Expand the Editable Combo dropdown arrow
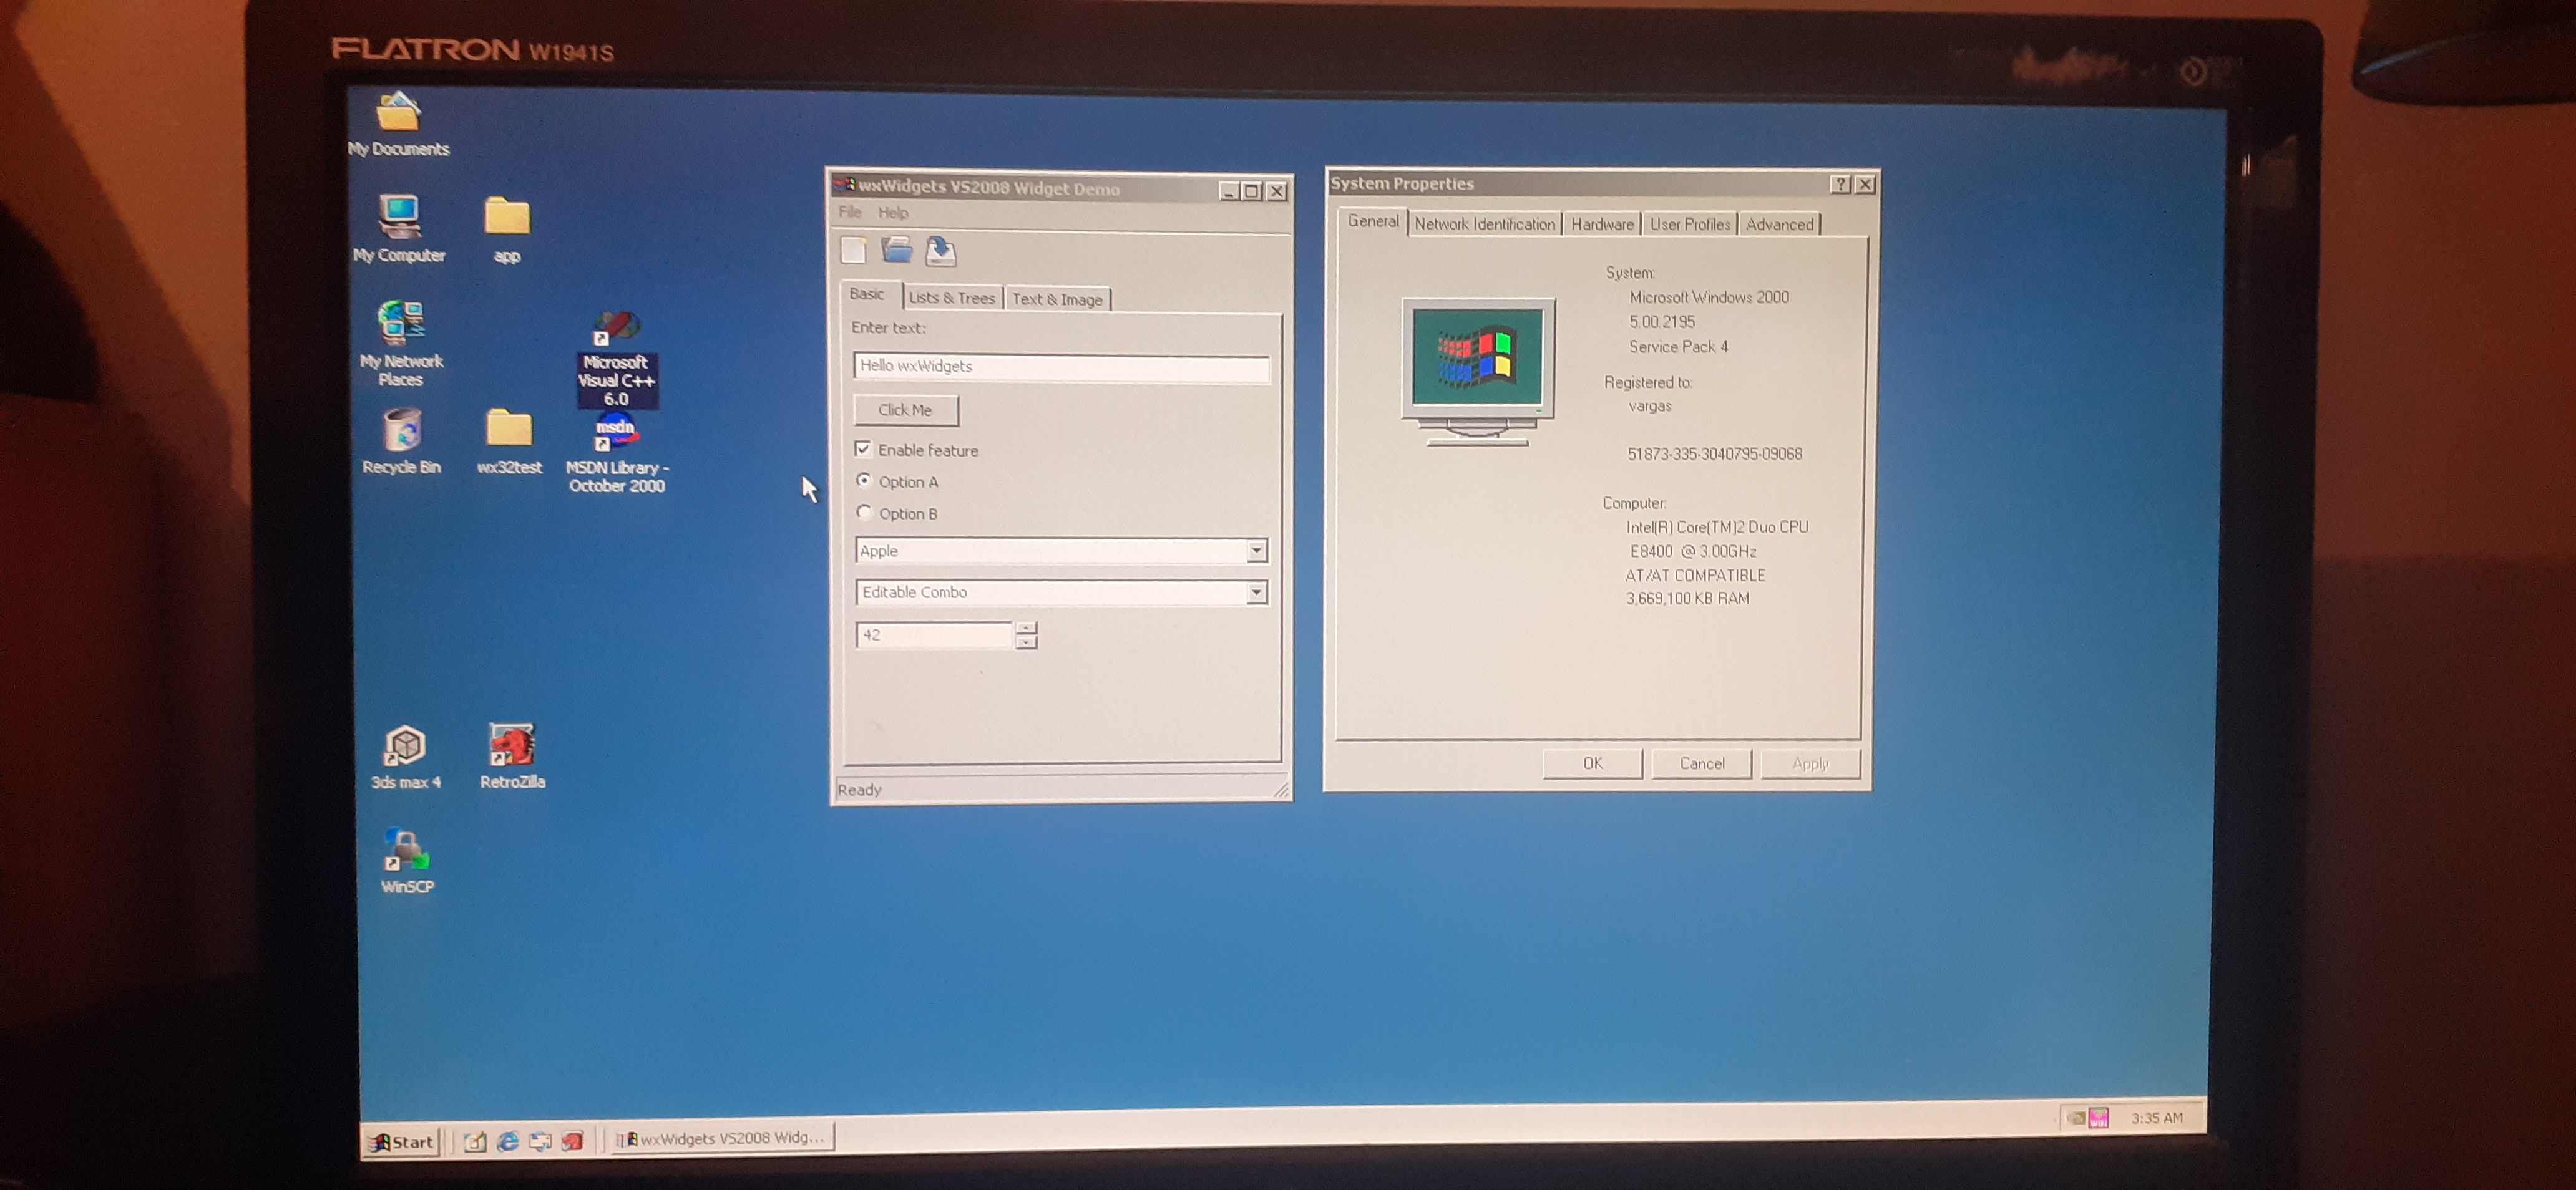Image resolution: width=2576 pixels, height=1190 pixels. coord(1256,593)
